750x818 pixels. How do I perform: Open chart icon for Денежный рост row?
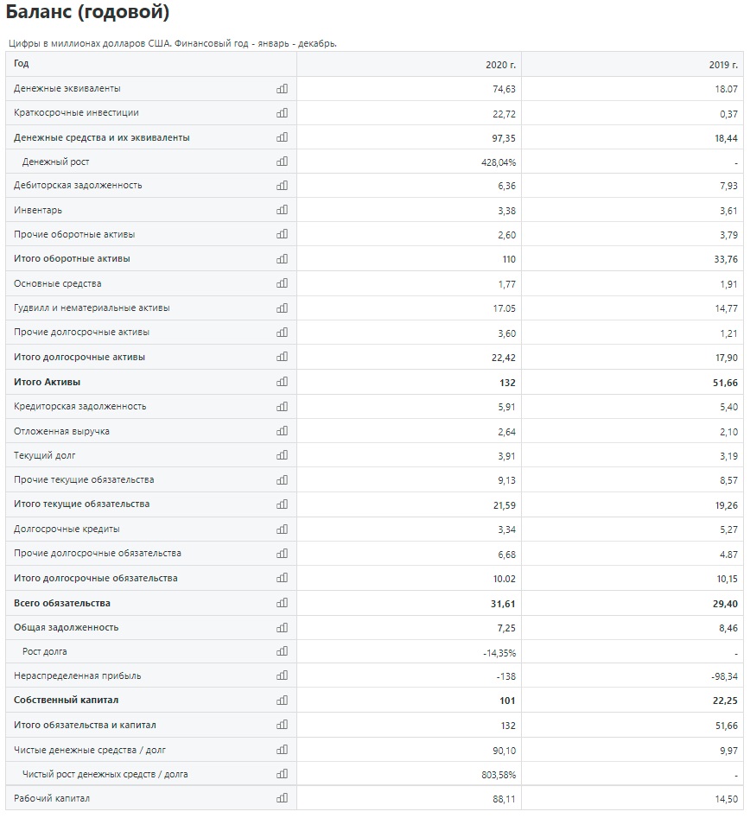click(x=282, y=162)
